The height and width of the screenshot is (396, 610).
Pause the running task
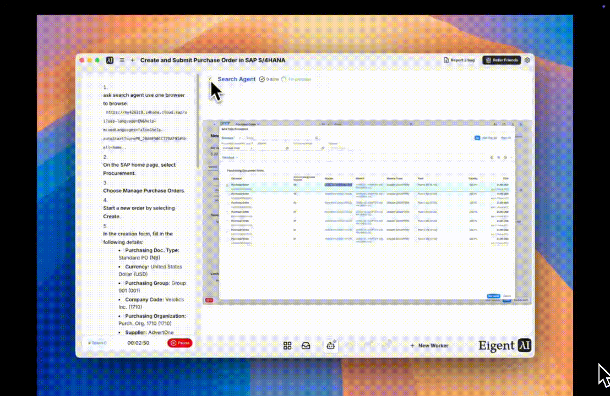(x=179, y=343)
